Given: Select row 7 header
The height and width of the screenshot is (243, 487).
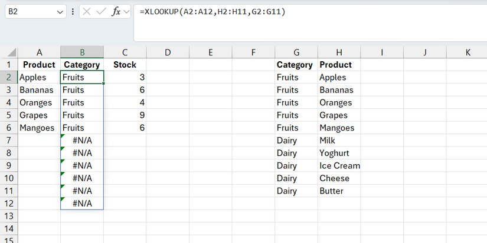Looking at the screenshot, I should [x=9, y=140].
